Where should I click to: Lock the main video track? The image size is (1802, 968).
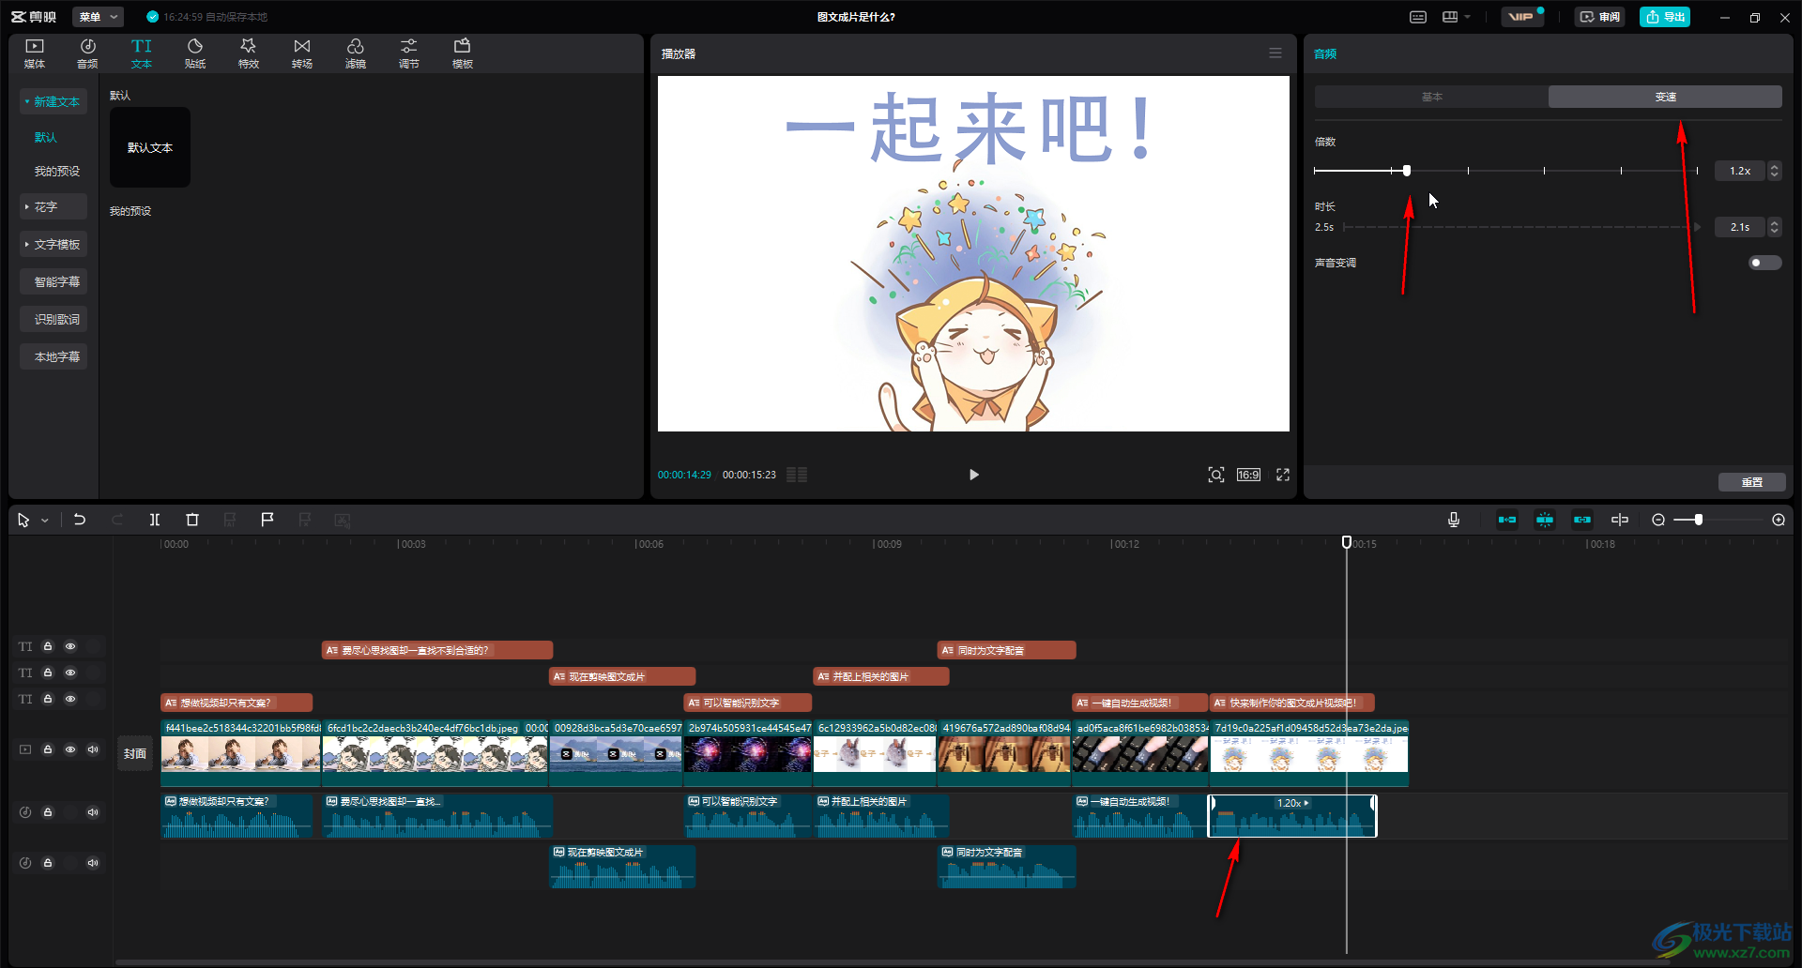pyautogui.click(x=48, y=749)
